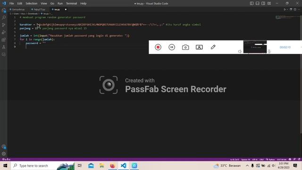Open the Source Control view
Screen dimensions: 302x170
coord(4,25)
